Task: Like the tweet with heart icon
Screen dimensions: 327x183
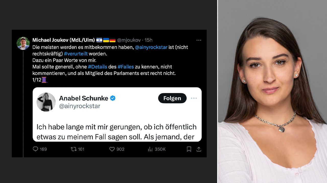Action: pyautogui.click(x=112, y=149)
